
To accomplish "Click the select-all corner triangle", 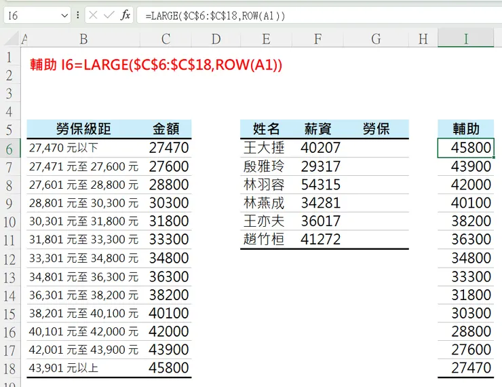I will point(12,39).
